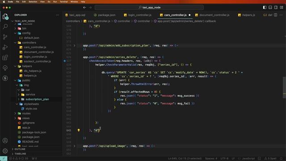The width and height of the screenshot is (286, 161).
Task: Expand the bin folder
Action: click(x=24, y=29)
